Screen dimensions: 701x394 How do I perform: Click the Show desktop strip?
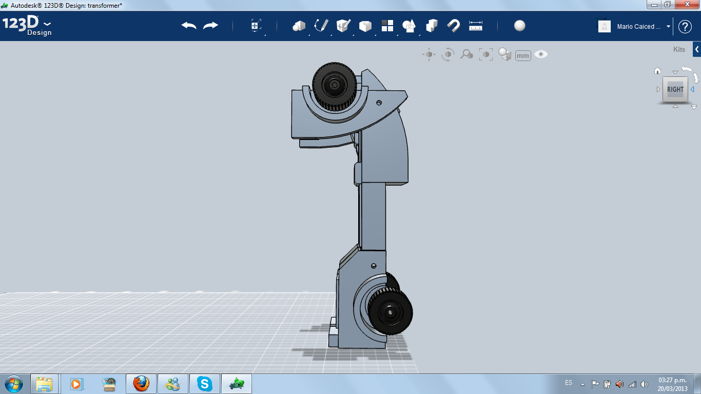[697, 384]
